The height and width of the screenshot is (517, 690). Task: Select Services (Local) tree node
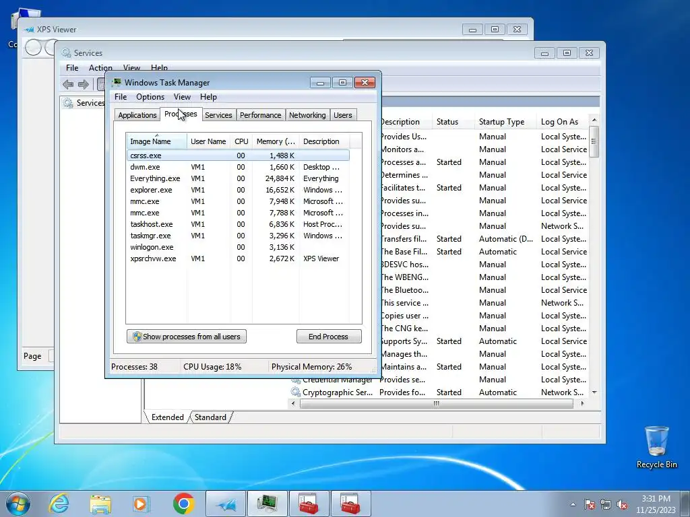click(84, 103)
